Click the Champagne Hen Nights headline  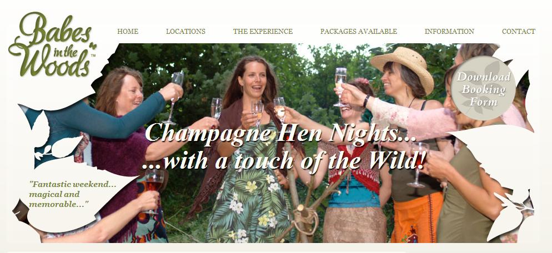(280, 133)
